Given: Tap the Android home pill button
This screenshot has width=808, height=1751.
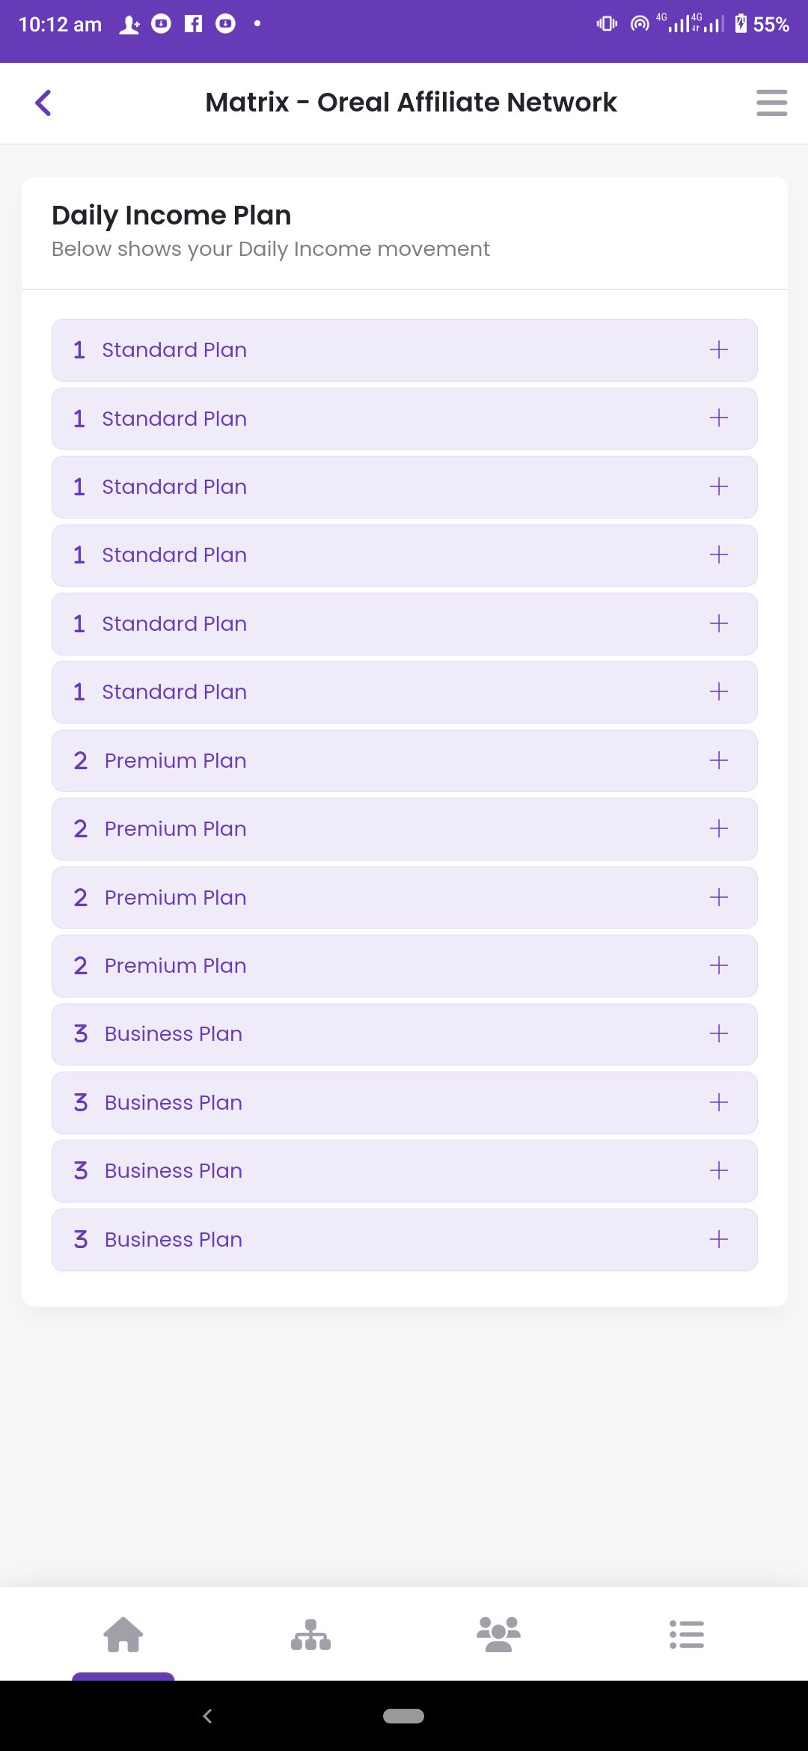Looking at the screenshot, I should pyautogui.click(x=403, y=1716).
